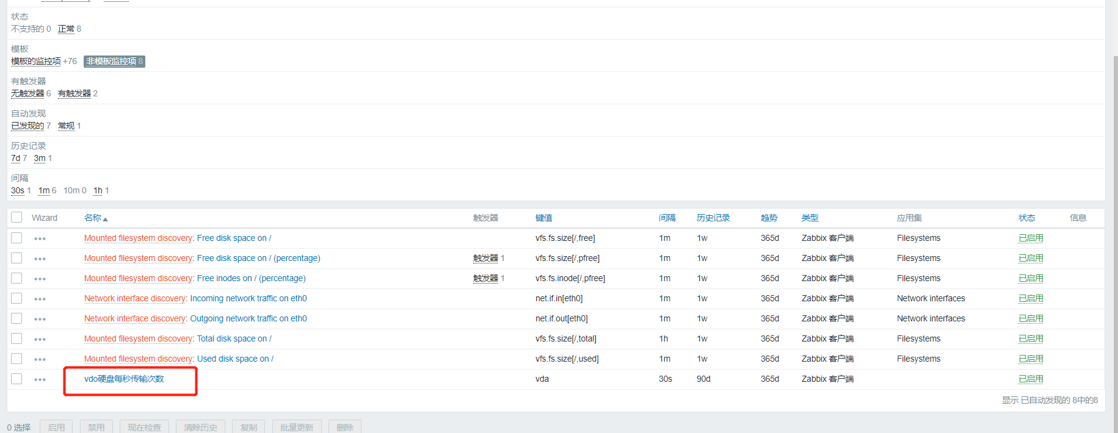Filter by 已发现的 7 discovery option
Image resolution: width=1118 pixels, height=433 pixels.
(x=27, y=126)
